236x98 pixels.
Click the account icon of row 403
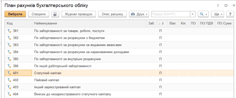[x=9, y=87]
